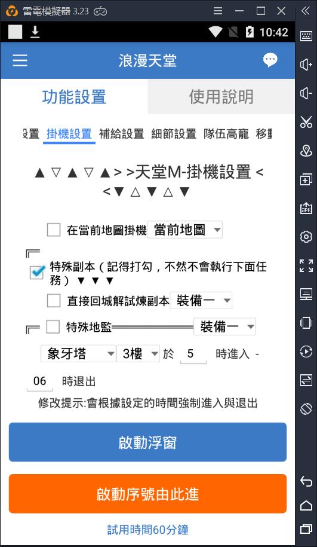Click the orange 啟動序號由此進 button
The width and height of the screenshot is (317, 547).
(x=147, y=494)
